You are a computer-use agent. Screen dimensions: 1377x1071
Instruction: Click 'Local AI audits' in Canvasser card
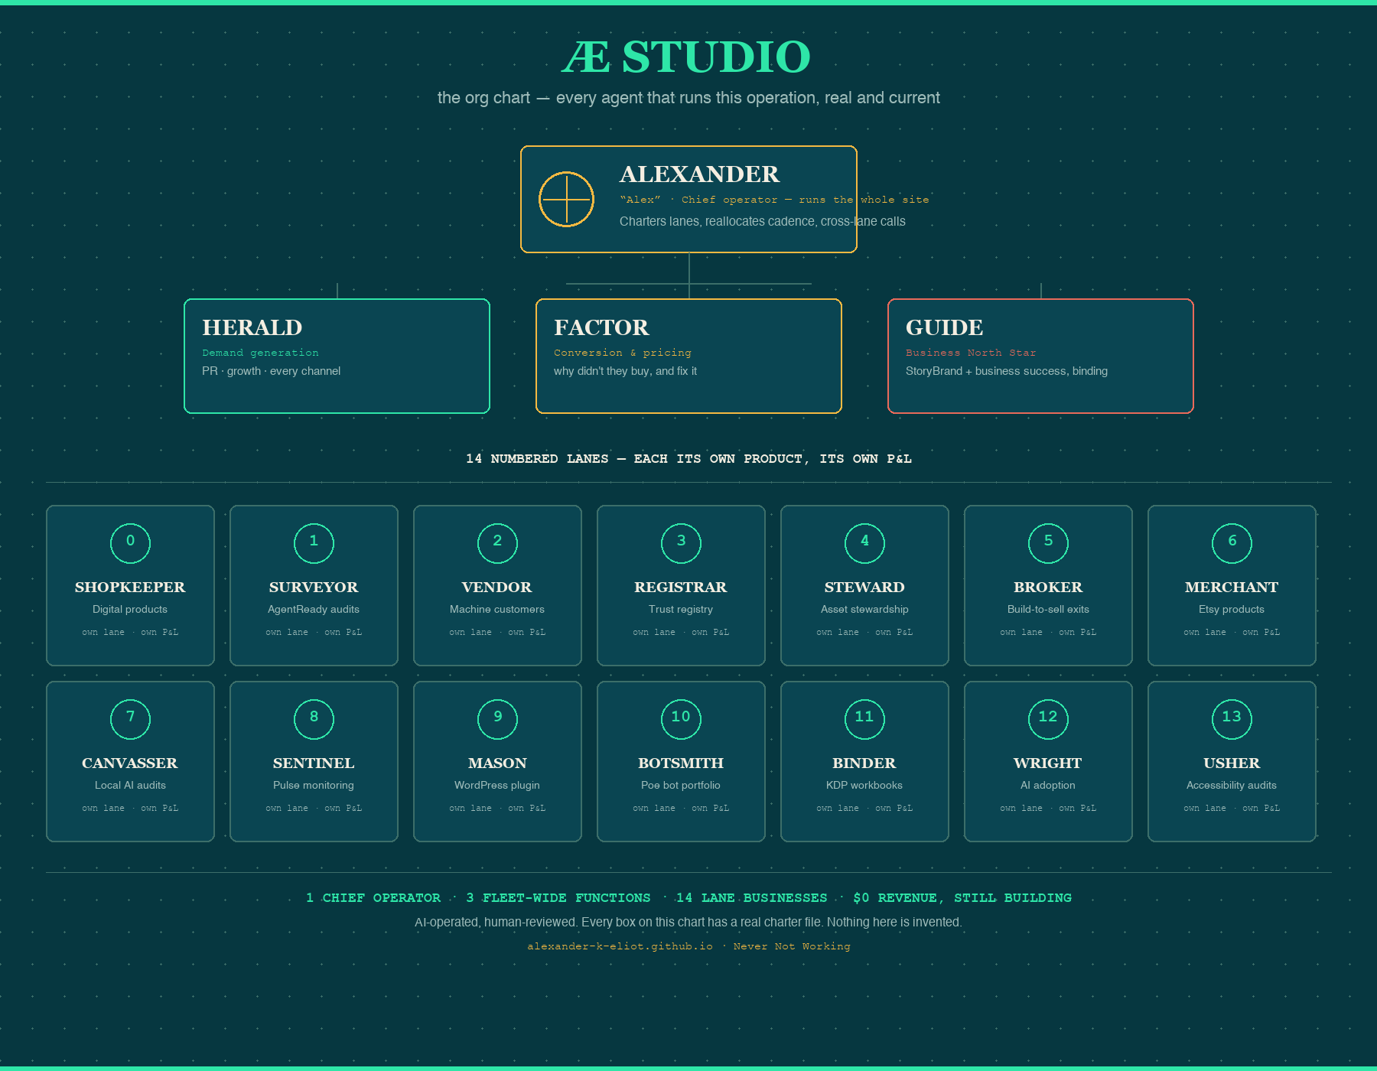(x=130, y=786)
